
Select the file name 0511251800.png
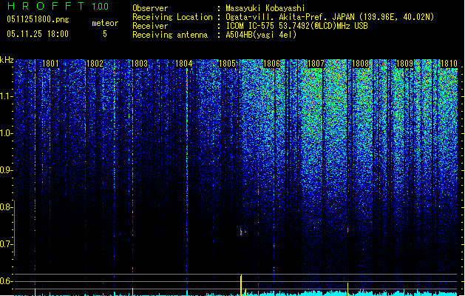(38, 19)
